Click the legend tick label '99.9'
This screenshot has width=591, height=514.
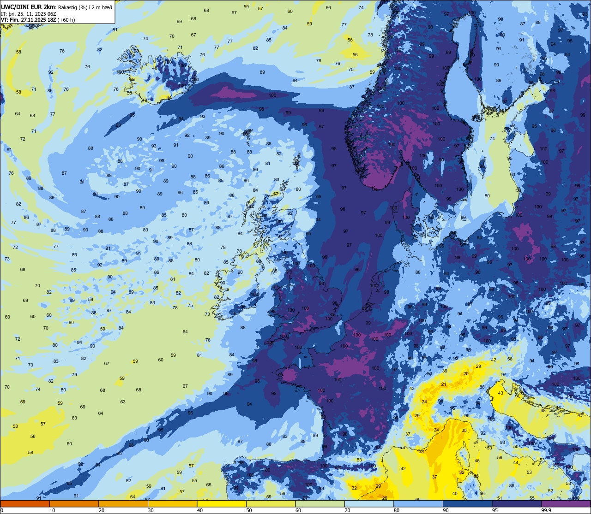pos(547,511)
